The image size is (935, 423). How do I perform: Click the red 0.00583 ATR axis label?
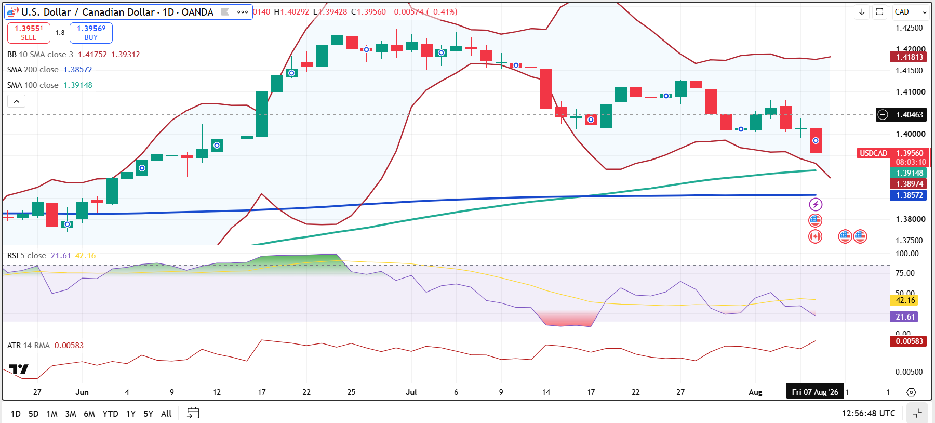pos(910,341)
